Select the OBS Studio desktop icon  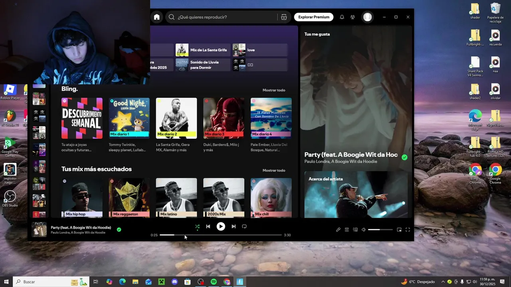coord(10,199)
